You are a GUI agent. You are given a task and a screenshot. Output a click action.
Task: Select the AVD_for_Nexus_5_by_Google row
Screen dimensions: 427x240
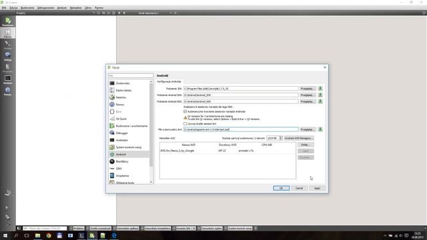pyautogui.click(x=228, y=151)
